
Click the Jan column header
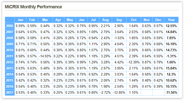pos(20,20)
